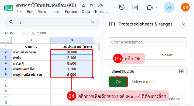Click cell 'ค่าน้ำ'

(31, 58)
